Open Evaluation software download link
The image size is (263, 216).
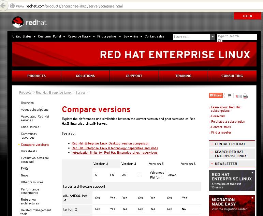[x=35, y=160]
